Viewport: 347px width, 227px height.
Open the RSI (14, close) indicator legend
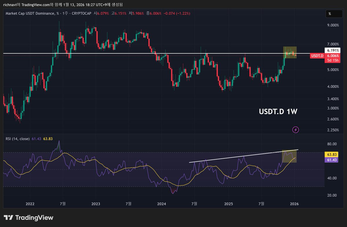click(x=18, y=139)
